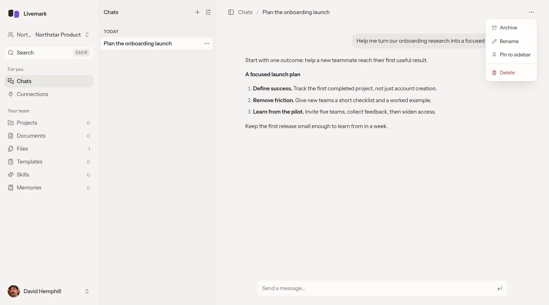This screenshot has width=549, height=305.
Task: Click the Projects folder icon
Action: [11, 123]
